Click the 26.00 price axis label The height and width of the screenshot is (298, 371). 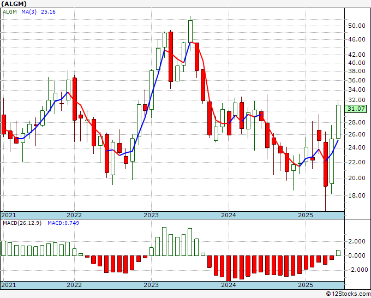[x=357, y=134]
